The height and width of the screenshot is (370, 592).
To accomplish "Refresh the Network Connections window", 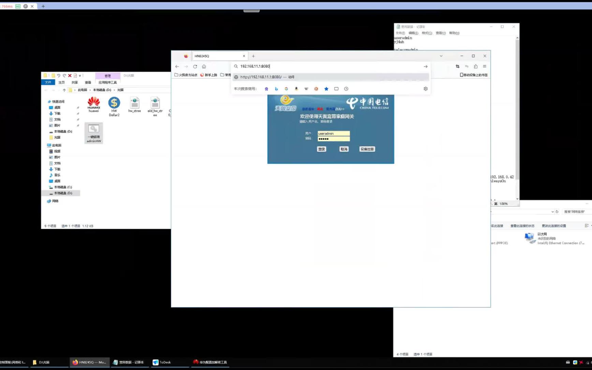I will [x=557, y=212].
